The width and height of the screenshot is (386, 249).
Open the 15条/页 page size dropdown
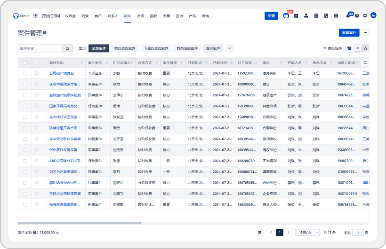[307, 232]
